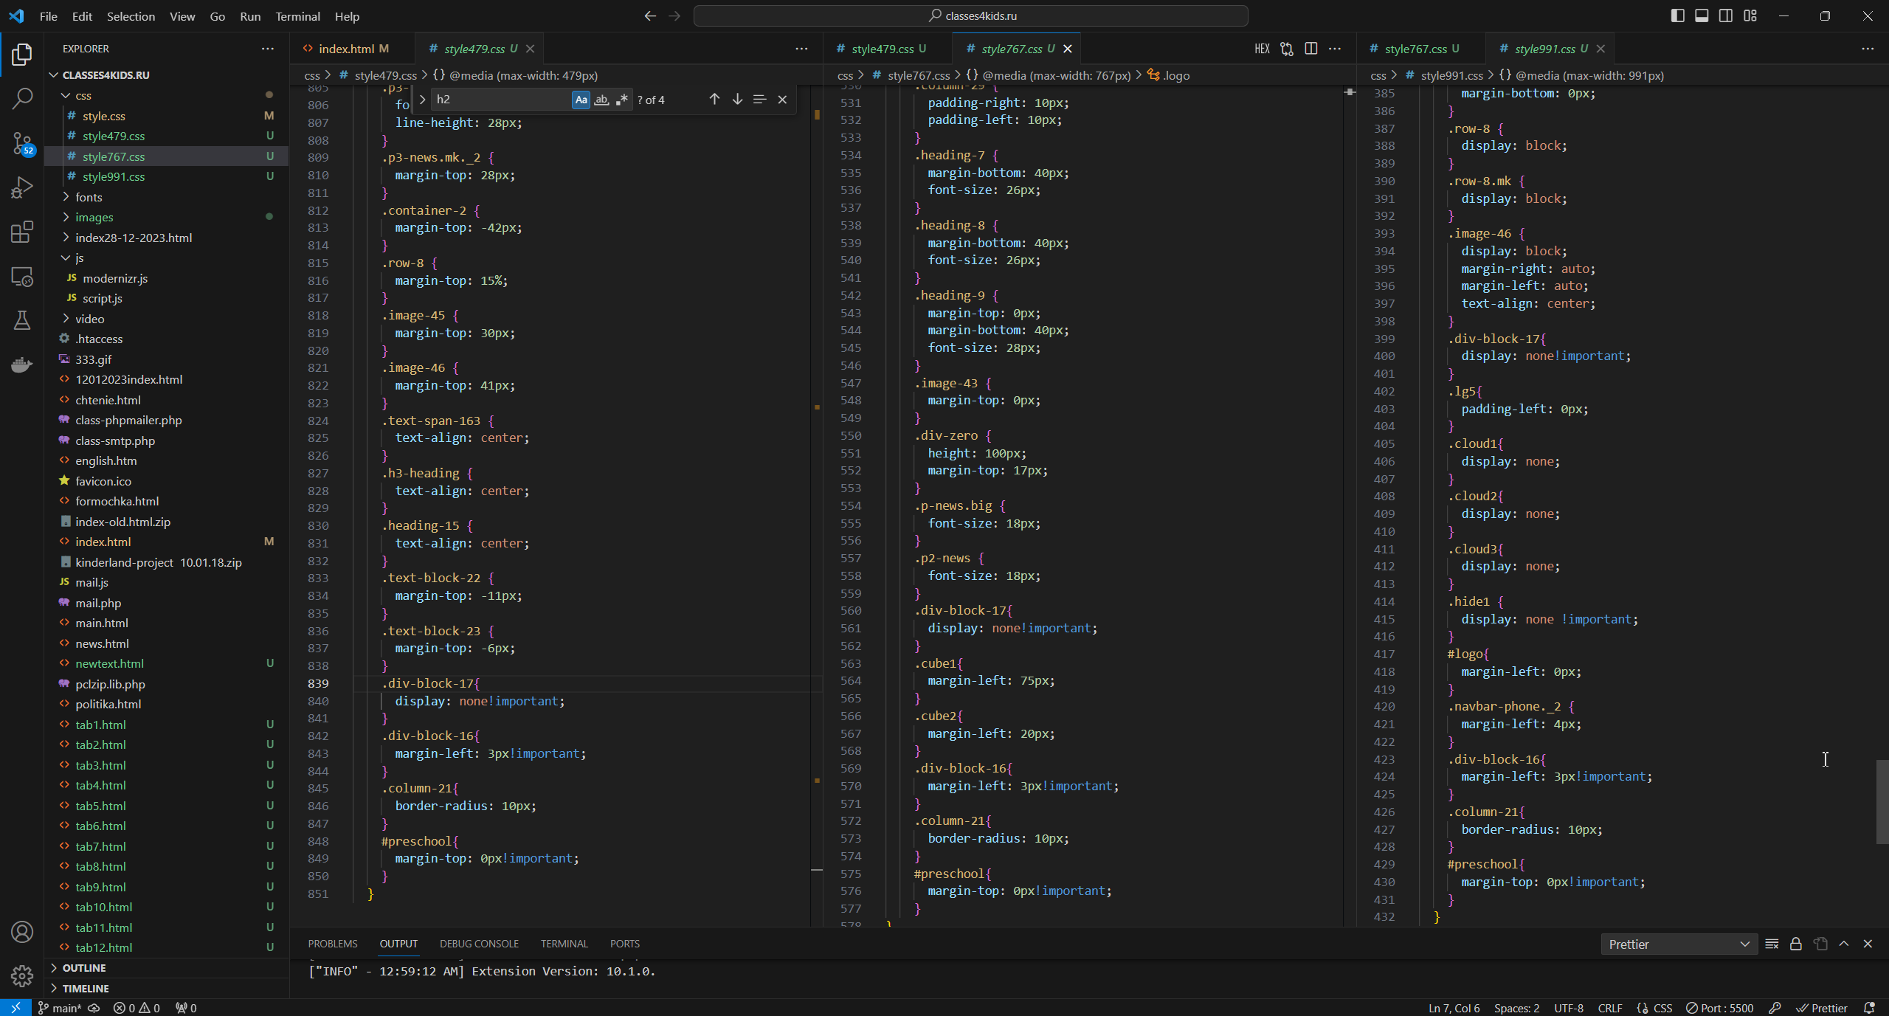Click the HEX editor icon in toolbar
Image resolution: width=1889 pixels, height=1016 pixels.
click(x=1262, y=49)
